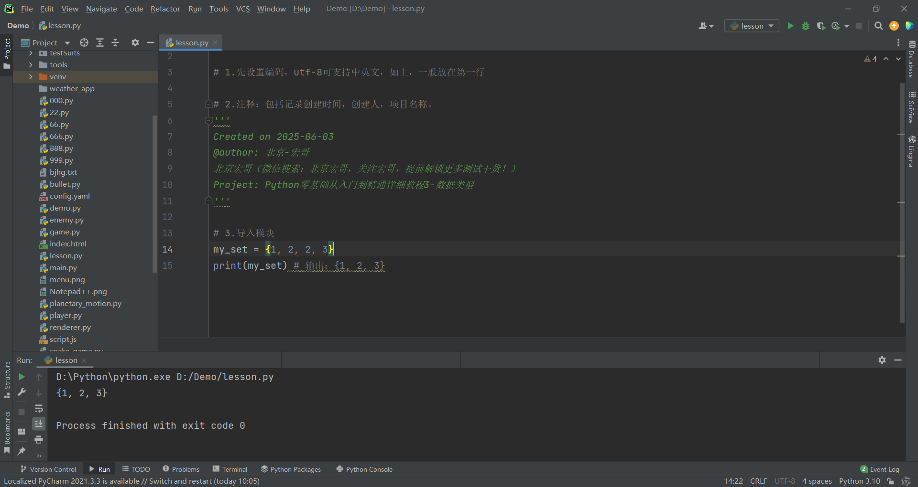Run the lesson configuration with green play button
The width and height of the screenshot is (918, 487).
(790, 26)
